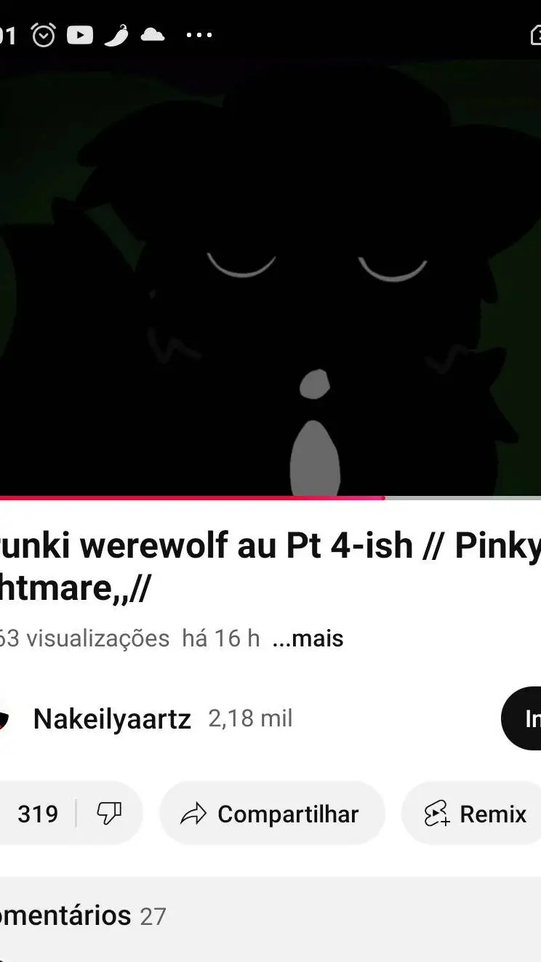The image size is (541, 962).
Task: Expand description via '...mais'
Action: 308,638
